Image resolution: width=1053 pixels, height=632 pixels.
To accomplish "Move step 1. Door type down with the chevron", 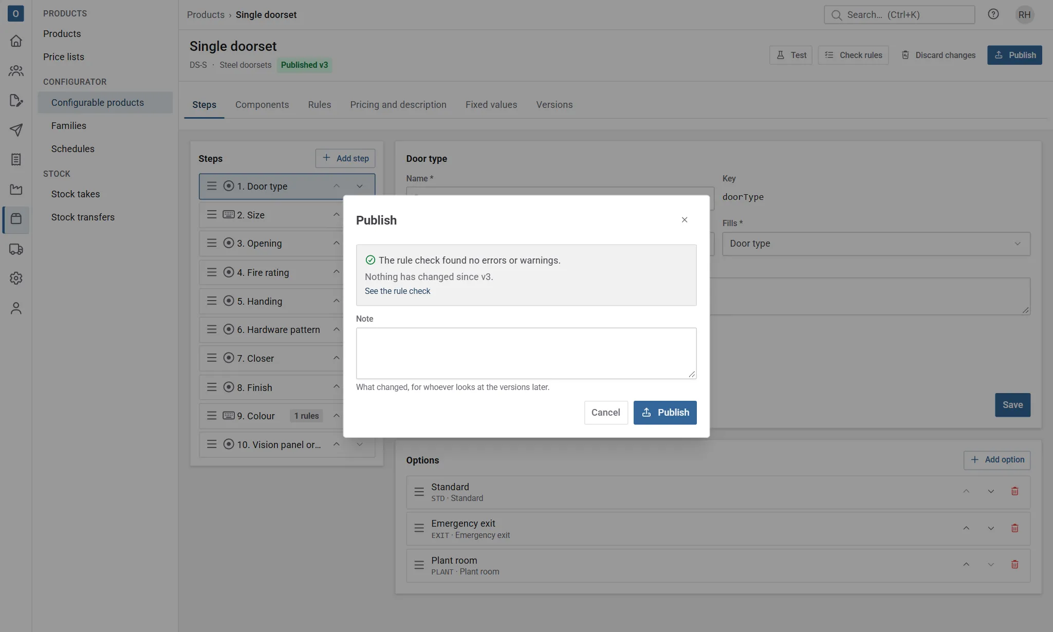I will coord(360,186).
